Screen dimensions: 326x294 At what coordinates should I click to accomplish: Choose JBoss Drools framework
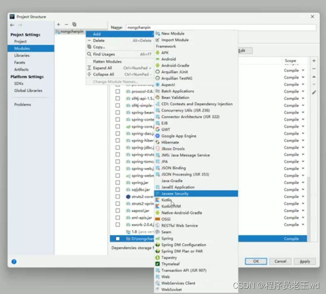(x=196, y=149)
